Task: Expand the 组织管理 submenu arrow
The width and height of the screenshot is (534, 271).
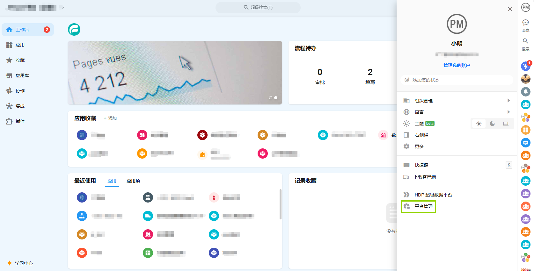Action: coord(508,101)
